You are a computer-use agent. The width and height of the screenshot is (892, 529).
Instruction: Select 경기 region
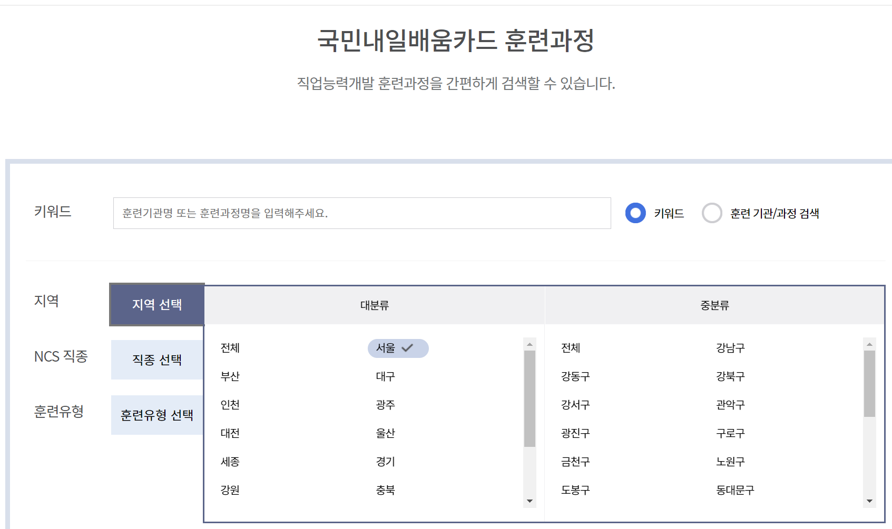click(x=386, y=462)
